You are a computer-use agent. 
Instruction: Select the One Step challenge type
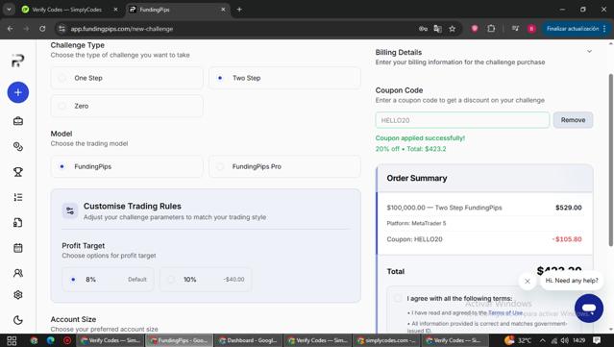pos(127,78)
